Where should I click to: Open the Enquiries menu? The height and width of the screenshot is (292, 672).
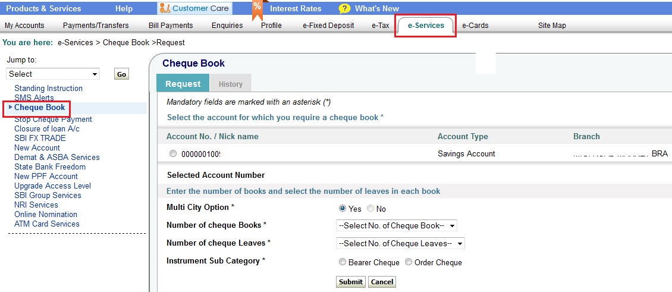coord(227,26)
